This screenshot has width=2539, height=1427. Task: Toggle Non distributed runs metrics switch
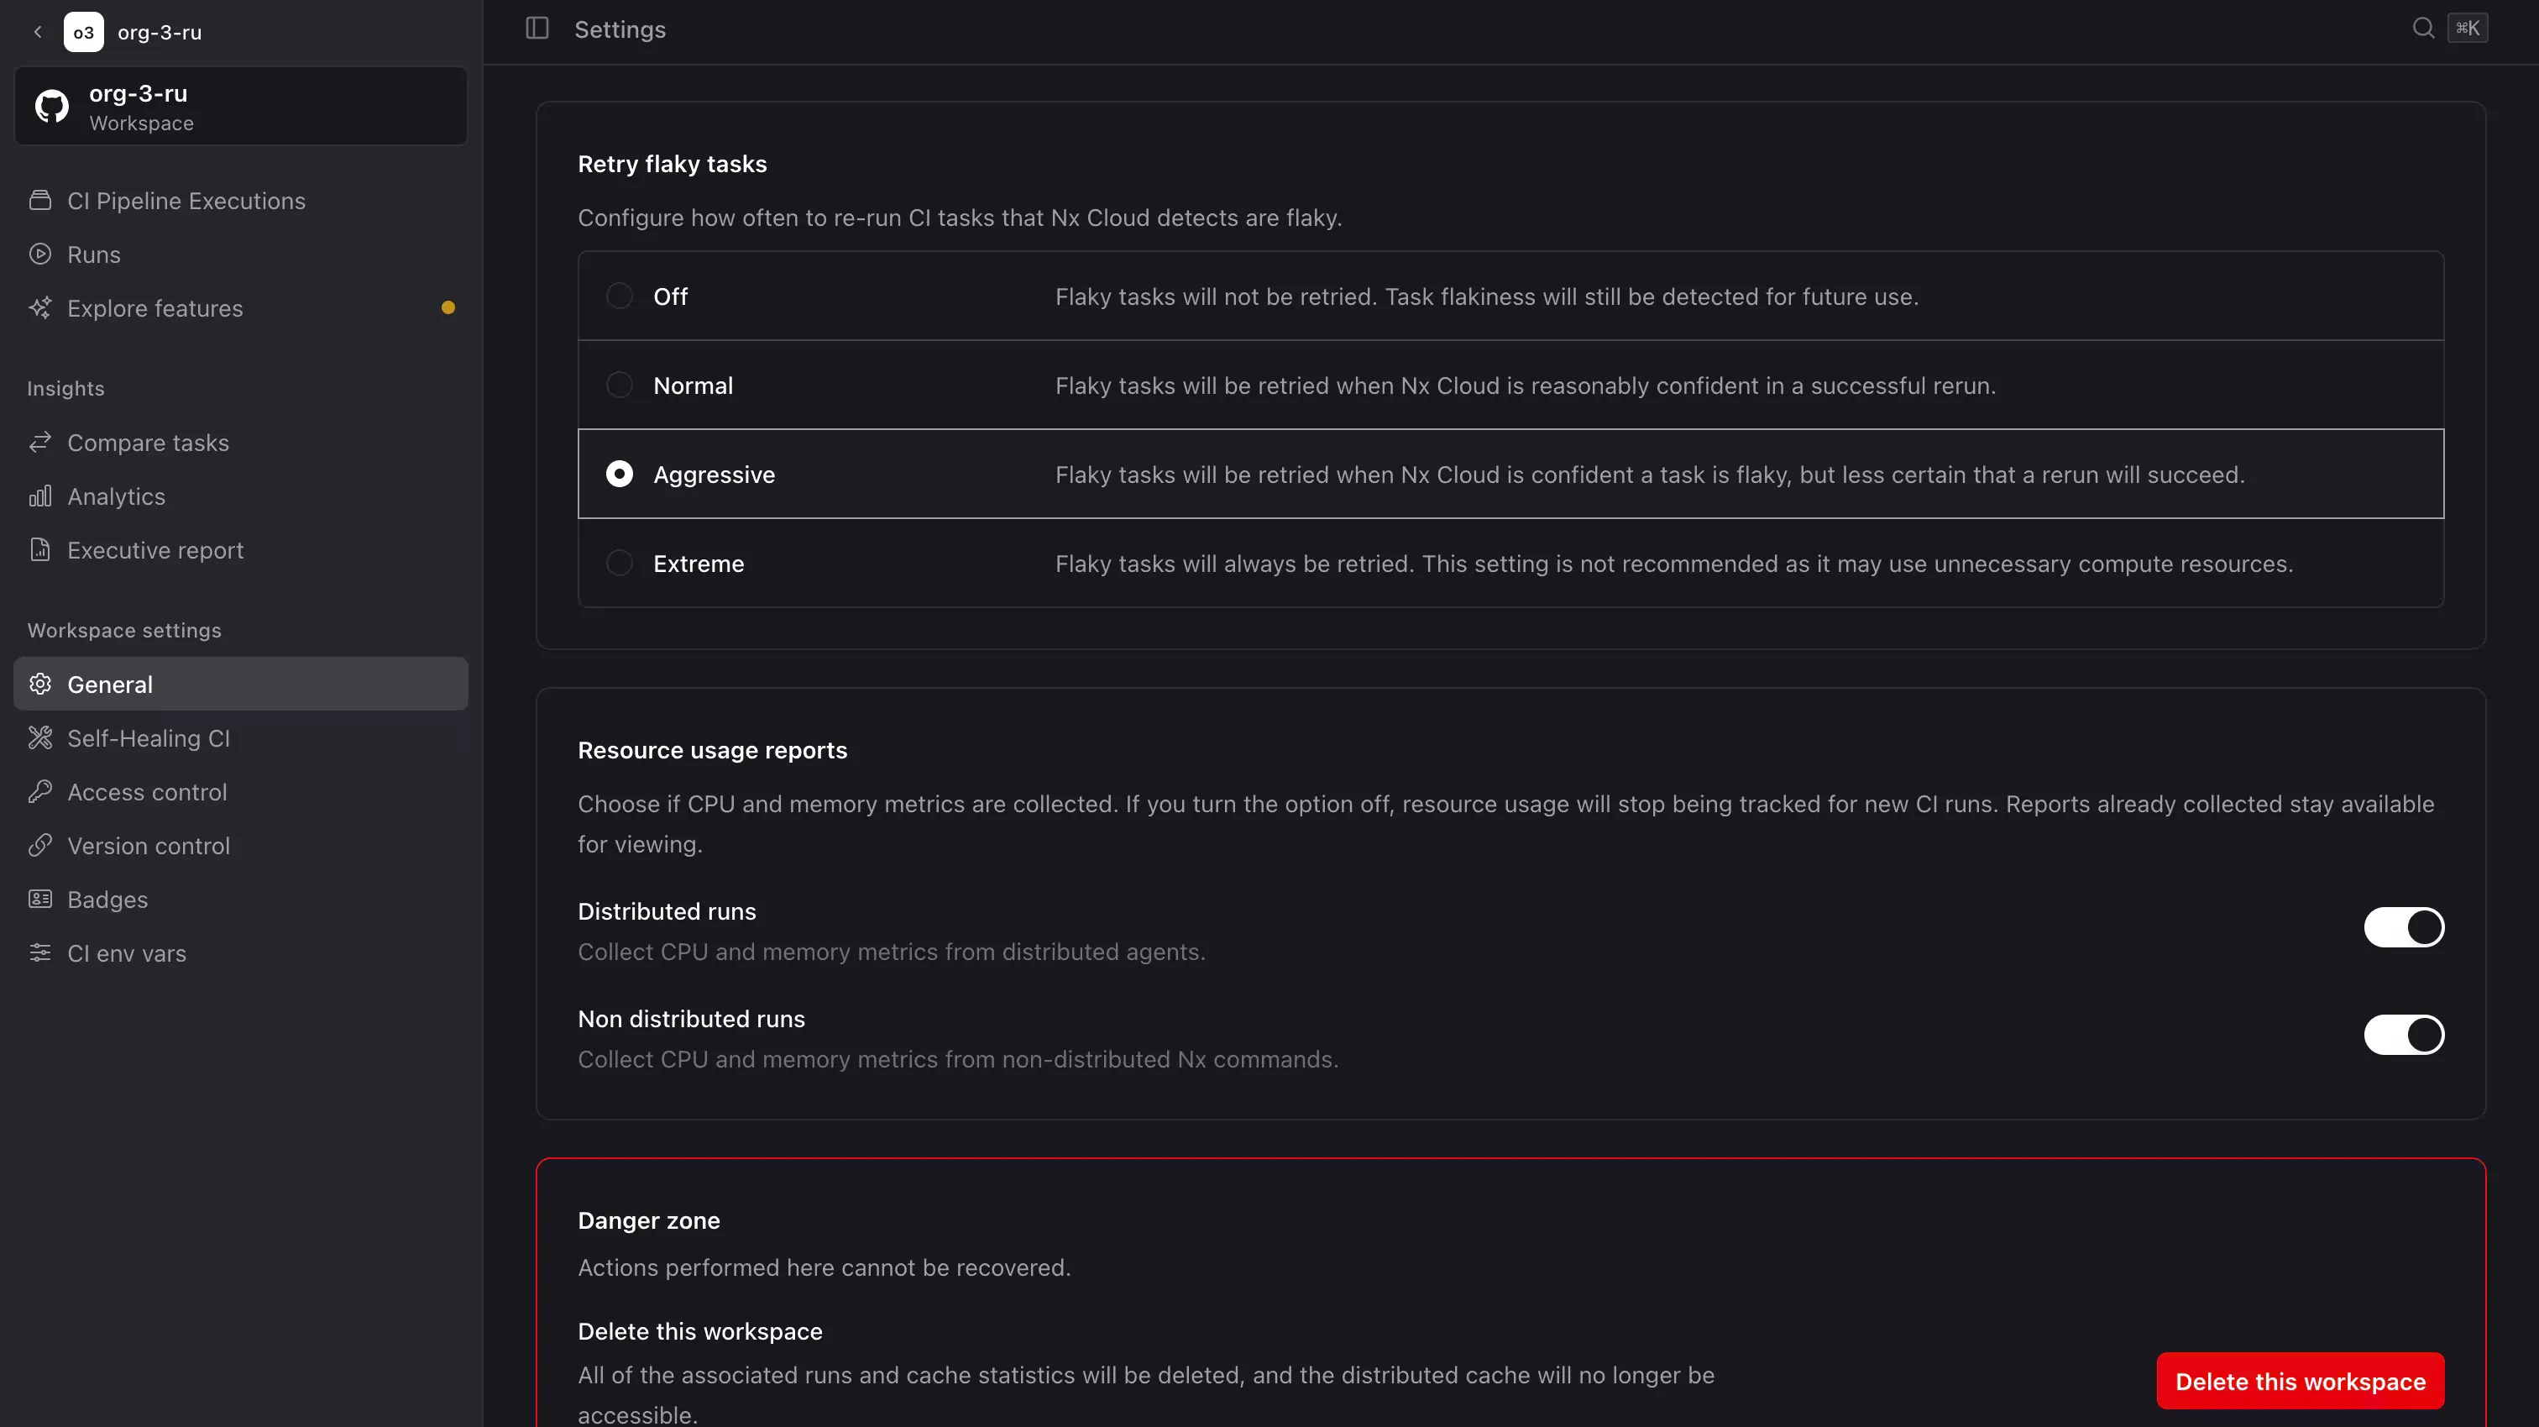pyautogui.click(x=2403, y=1035)
